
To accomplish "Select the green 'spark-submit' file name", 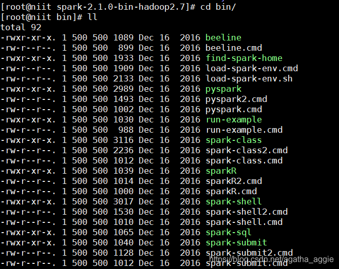I will (236, 242).
